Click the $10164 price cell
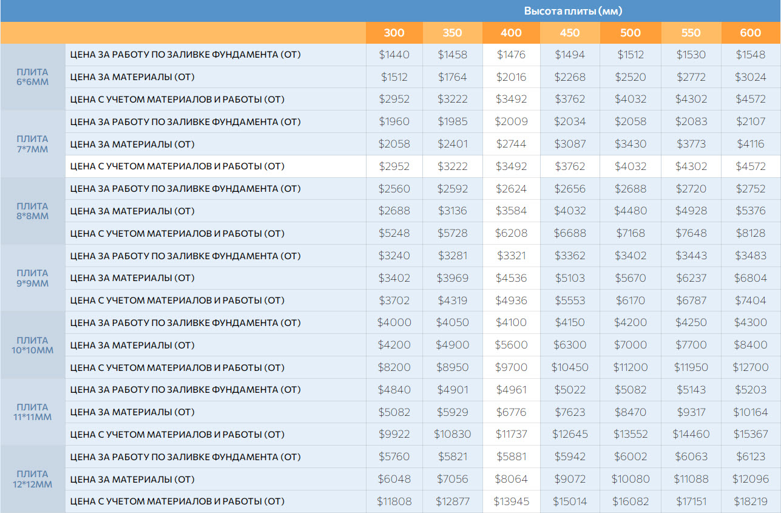The image size is (781, 513). 751,412
